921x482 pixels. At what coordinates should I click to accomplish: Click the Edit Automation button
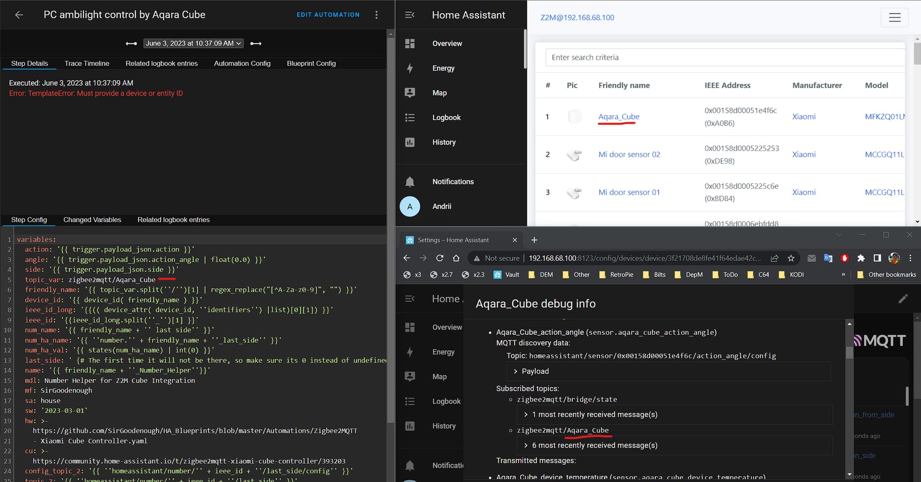pyautogui.click(x=328, y=15)
